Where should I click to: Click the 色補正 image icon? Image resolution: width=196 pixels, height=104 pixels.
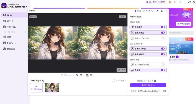coord(132,70)
